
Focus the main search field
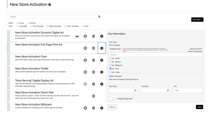(x=55, y=17)
